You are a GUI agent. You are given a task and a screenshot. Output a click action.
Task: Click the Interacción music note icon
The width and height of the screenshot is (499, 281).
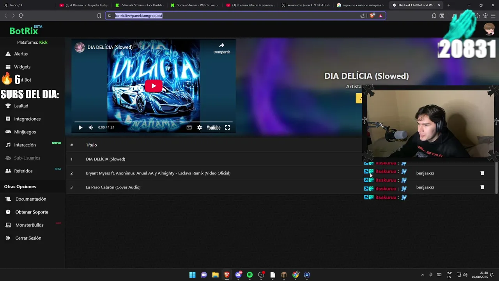(8, 145)
